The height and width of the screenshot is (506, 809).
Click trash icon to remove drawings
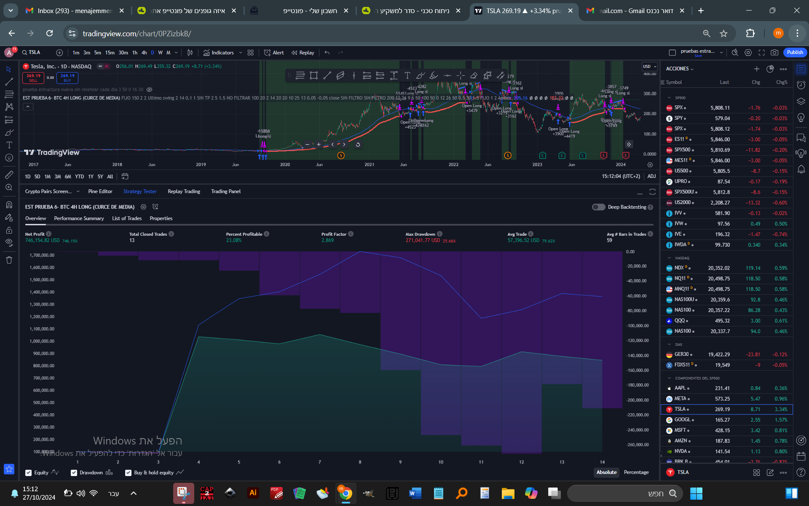[9, 260]
